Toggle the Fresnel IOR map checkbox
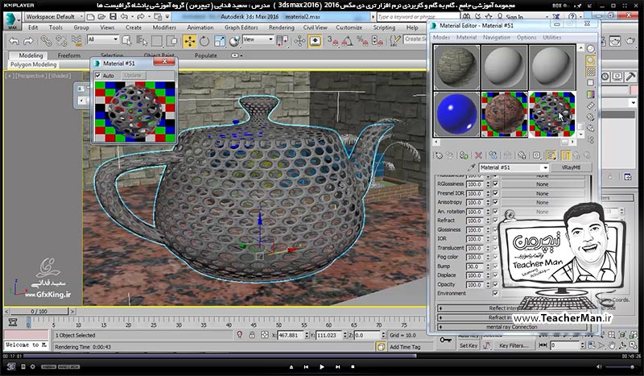644x376 pixels. (x=495, y=193)
